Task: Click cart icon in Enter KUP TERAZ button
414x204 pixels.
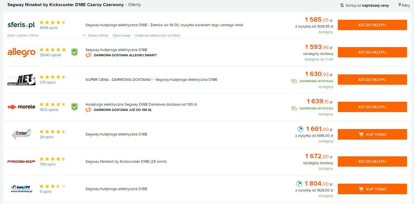Action: click(x=361, y=135)
